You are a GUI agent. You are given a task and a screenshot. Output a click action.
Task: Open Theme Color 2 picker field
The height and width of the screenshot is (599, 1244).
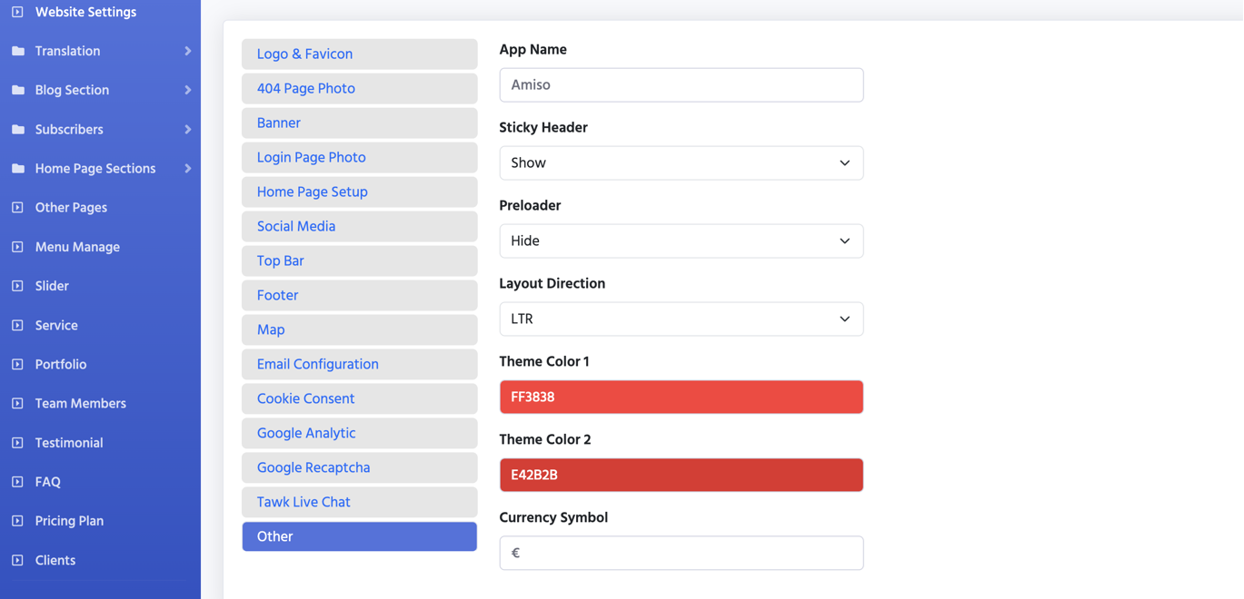(x=681, y=476)
